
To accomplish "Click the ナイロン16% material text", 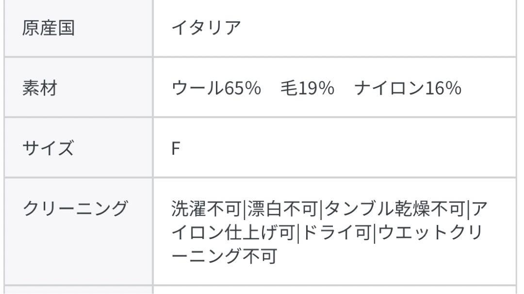I will [408, 88].
